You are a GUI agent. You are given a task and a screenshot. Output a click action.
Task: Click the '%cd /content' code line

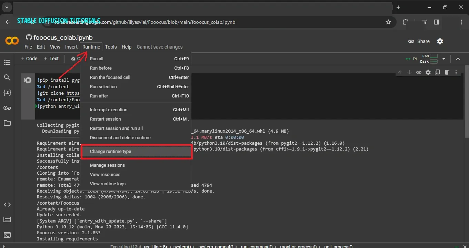(x=53, y=87)
